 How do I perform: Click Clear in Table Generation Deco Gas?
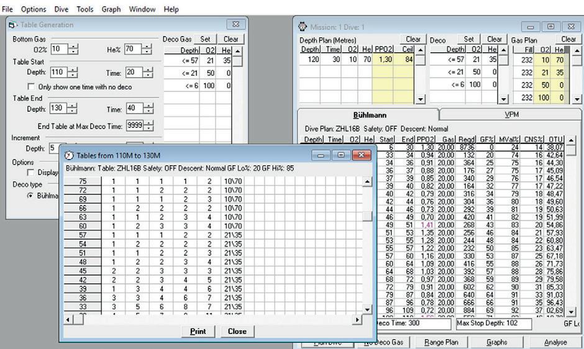pos(231,39)
